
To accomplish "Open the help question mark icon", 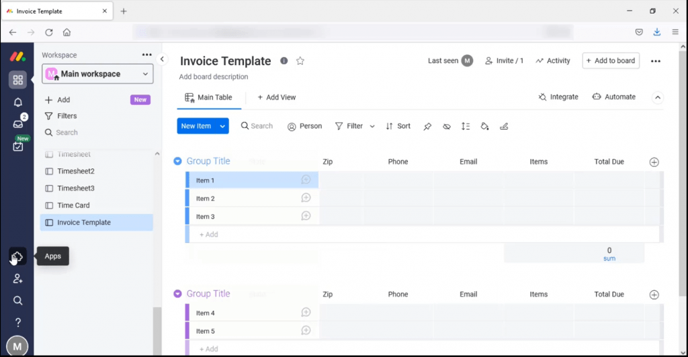I will [x=18, y=322].
